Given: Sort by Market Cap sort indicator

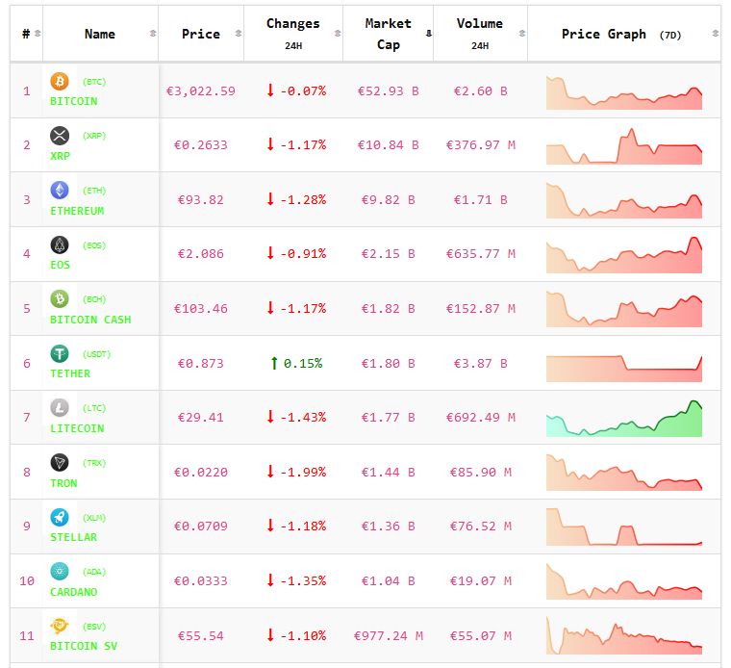Looking at the screenshot, I should pyautogui.click(x=427, y=34).
